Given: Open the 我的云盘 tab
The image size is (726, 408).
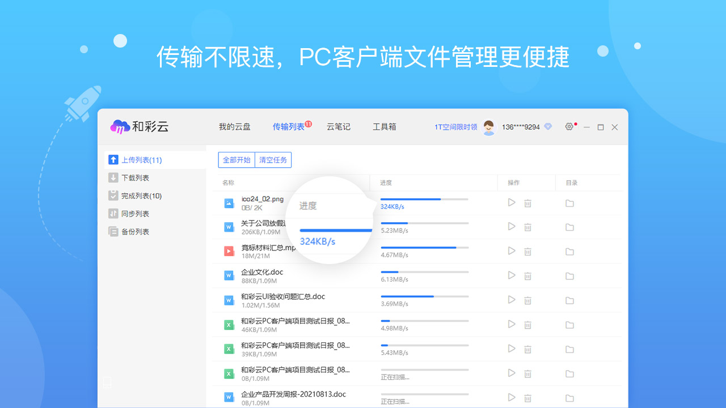Looking at the screenshot, I should click(x=235, y=127).
